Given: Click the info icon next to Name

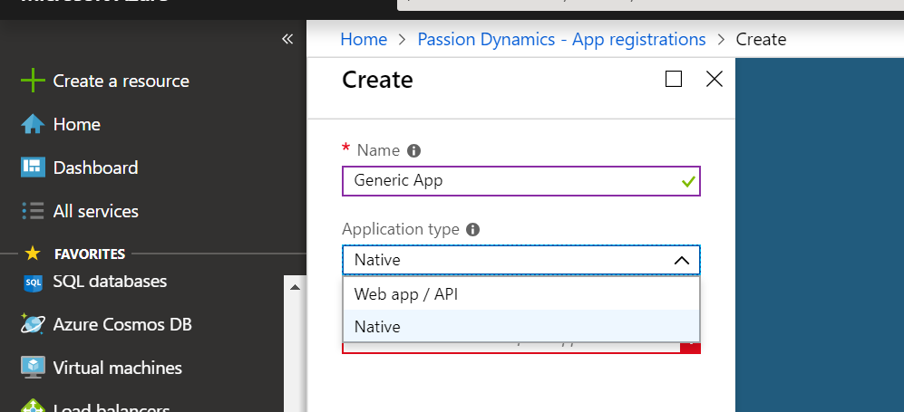Looking at the screenshot, I should [414, 150].
